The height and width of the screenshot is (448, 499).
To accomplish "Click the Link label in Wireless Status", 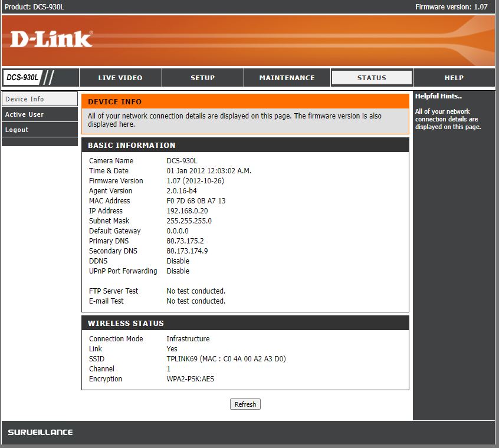I will click(96, 349).
